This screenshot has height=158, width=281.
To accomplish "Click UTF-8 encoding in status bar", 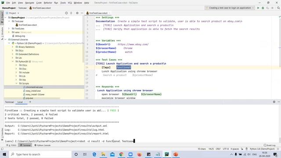I will [226, 149].
